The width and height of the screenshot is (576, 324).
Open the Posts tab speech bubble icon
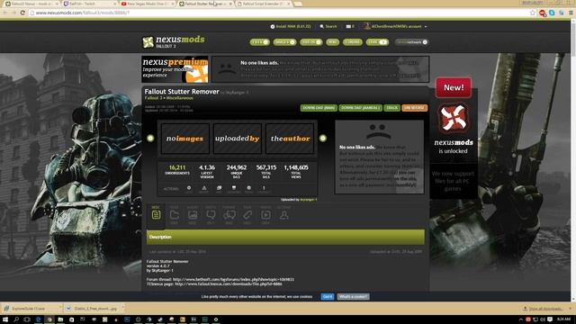211,215
